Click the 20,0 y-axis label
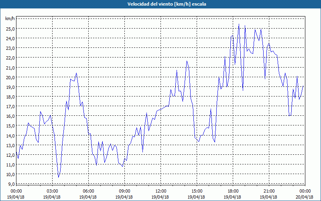Image resolution: width=321 pixels, height=201 pixels. pyautogui.click(x=10, y=77)
